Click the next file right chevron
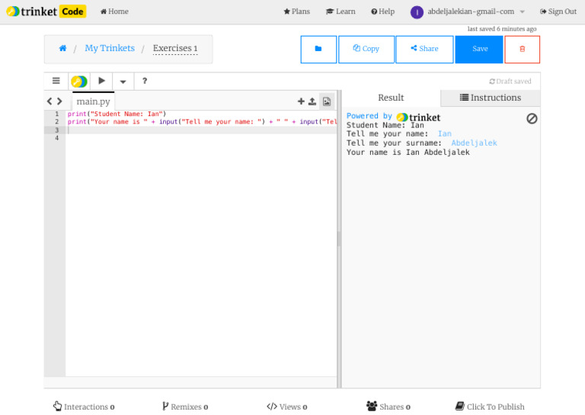Image resolution: width=585 pixels, height=415 pixels. click(x=59, y=101)
